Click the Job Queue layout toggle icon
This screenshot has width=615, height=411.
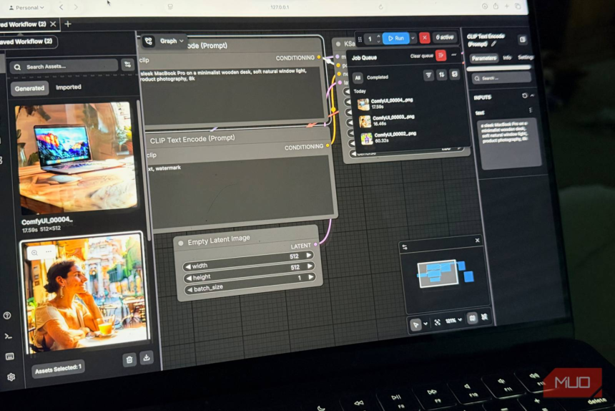(455, 74)
